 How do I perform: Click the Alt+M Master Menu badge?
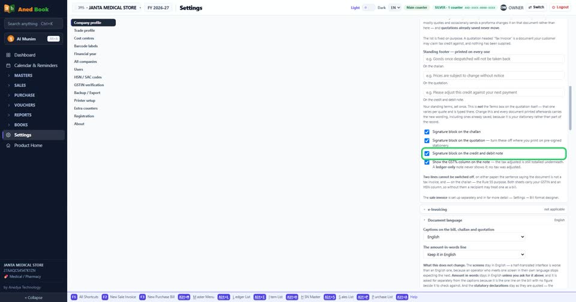184,297
